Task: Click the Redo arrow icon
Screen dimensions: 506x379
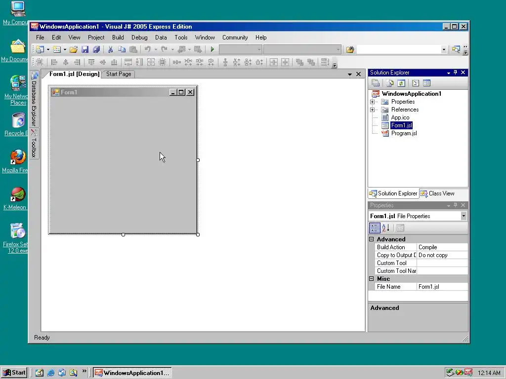Action: pos(164,49)
